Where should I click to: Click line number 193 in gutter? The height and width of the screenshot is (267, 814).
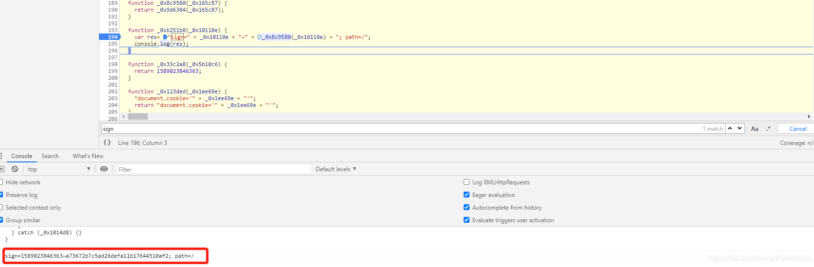point(113,30)
